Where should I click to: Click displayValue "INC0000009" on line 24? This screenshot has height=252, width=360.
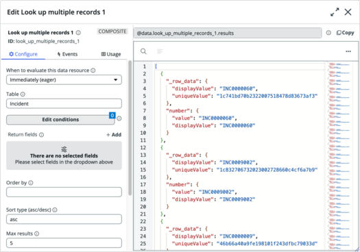click(x=237, y=236)
